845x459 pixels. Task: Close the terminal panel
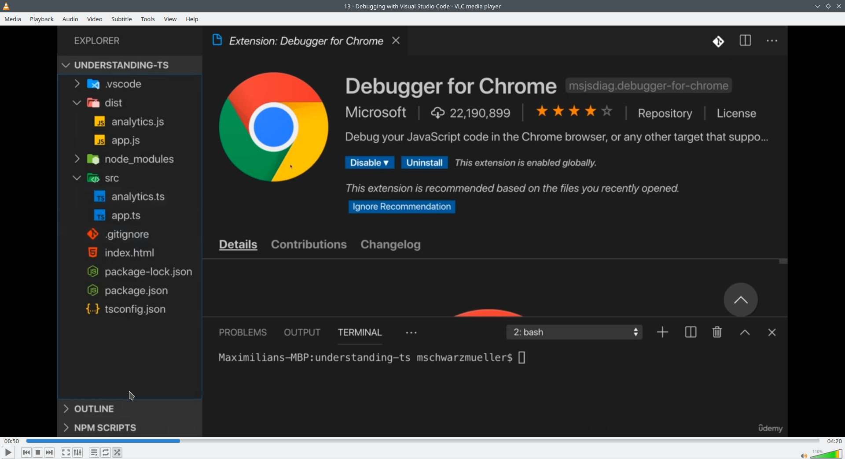click(772, 333)
